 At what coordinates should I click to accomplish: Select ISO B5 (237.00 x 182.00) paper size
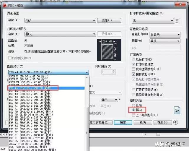pyautogui.click(x=47, y=121)
